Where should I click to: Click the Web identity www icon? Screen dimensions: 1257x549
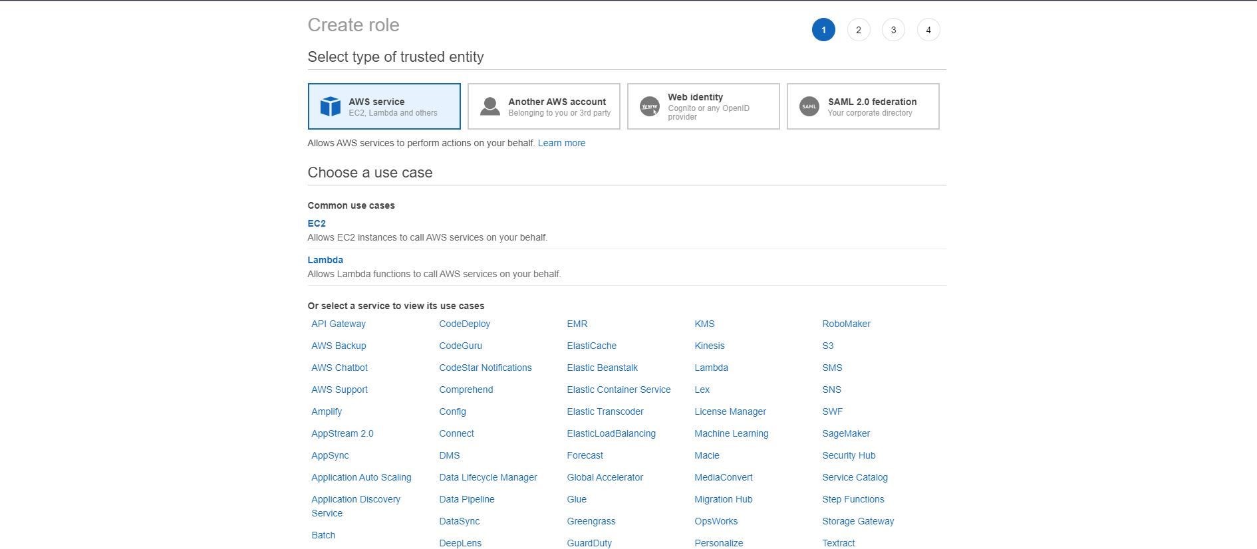(x=650, y=106)
